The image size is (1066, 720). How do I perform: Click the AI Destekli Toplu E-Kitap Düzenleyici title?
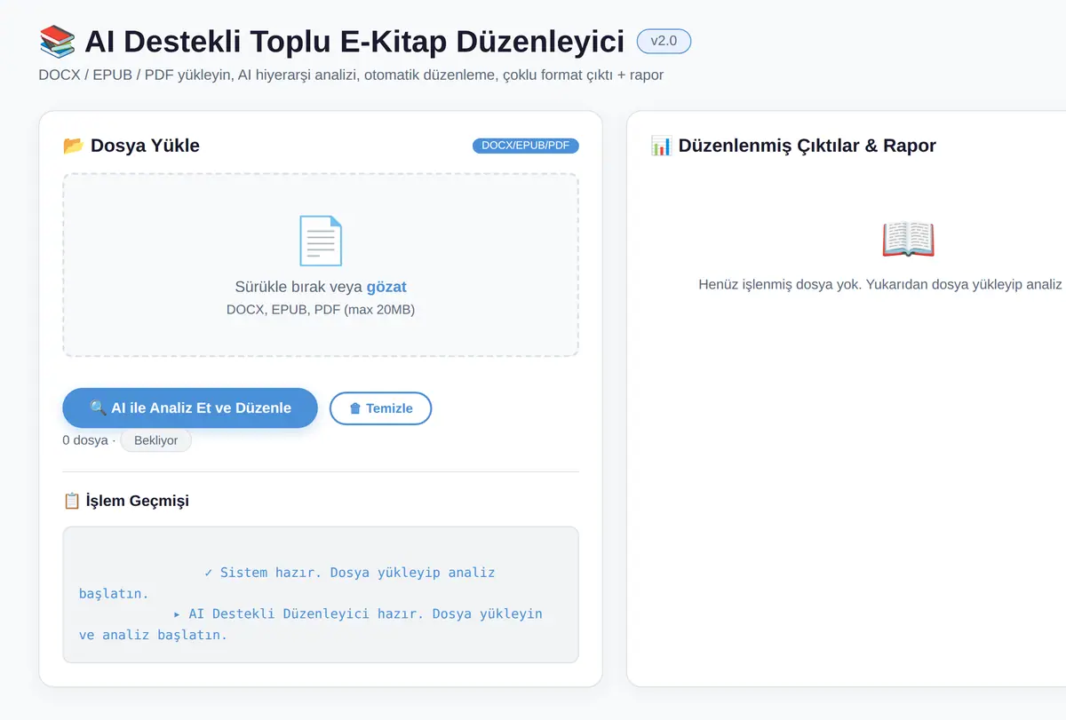point(354,41)
